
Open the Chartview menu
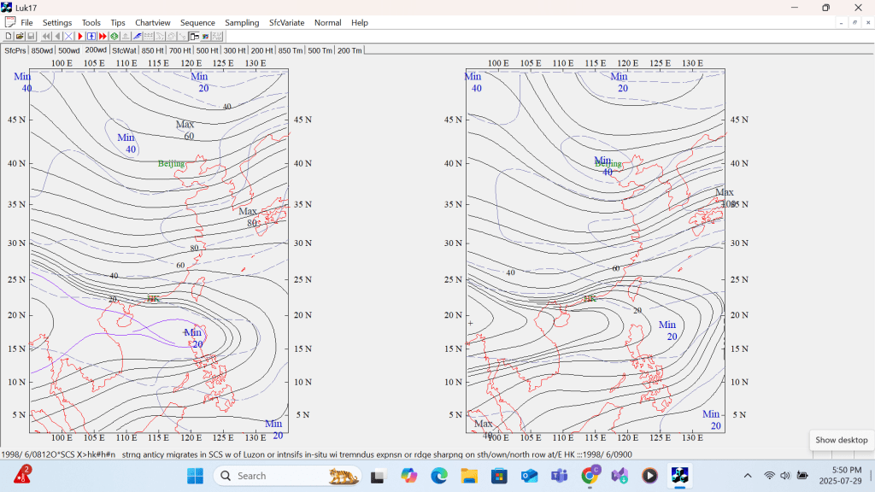pos(152,22)
